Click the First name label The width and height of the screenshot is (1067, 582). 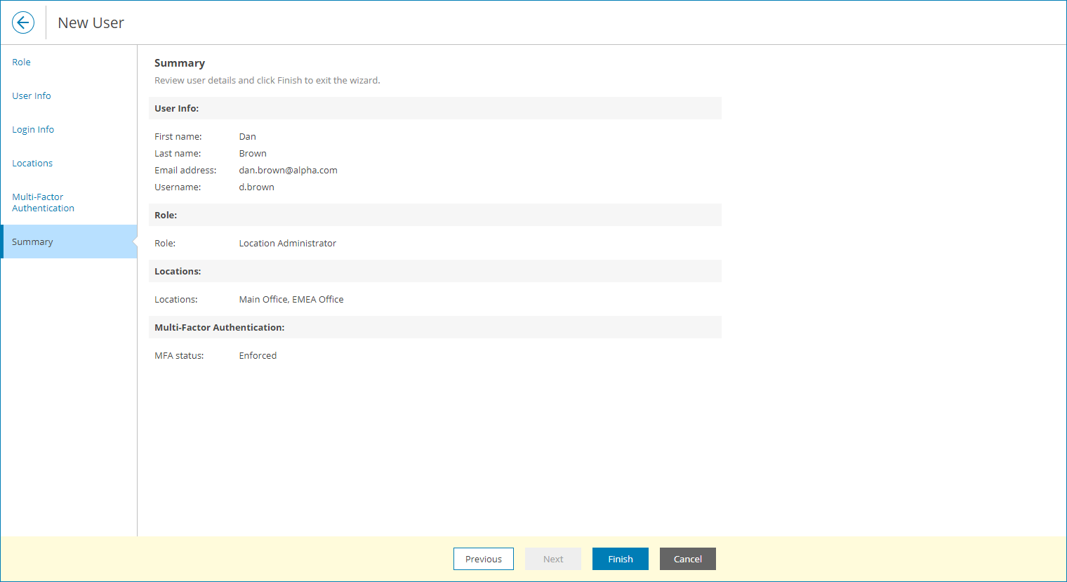(x=178, y=137)
